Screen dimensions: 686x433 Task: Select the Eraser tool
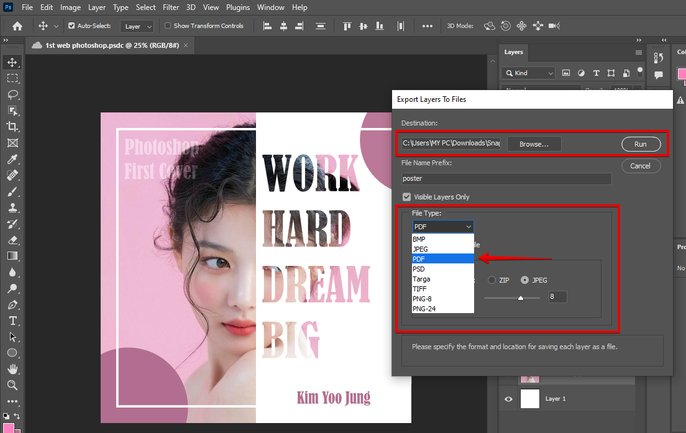12,240
